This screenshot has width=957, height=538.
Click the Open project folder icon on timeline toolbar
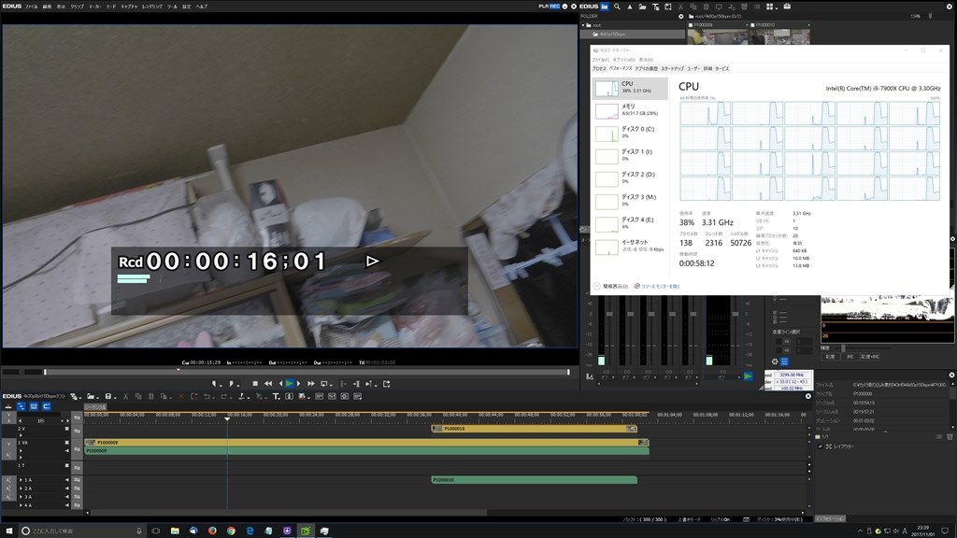pos(90,396)
